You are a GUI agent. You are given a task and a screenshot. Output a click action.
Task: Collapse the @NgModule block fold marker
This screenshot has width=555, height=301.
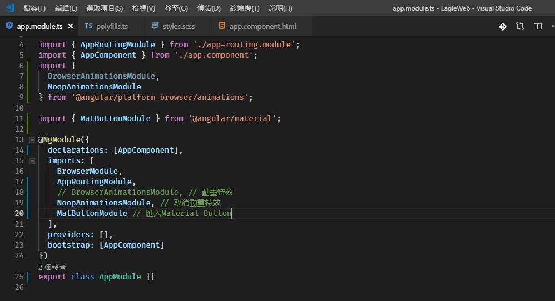coord(32,140)
